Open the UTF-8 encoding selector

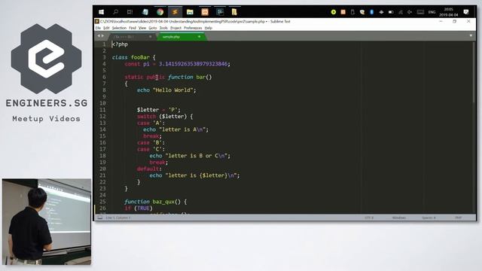[x=369, y=218]
